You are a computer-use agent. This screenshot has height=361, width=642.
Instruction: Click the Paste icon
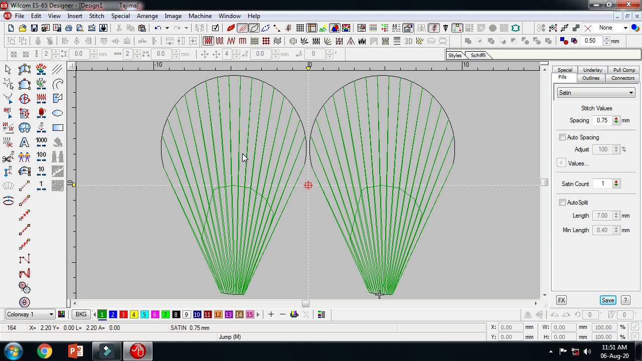(x=142, y=28)
